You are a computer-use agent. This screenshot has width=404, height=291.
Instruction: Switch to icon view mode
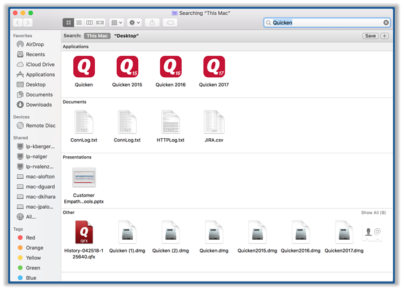pos(68,23)
